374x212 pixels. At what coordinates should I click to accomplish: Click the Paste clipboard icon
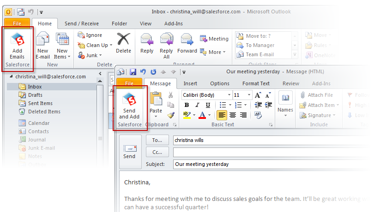156,98
